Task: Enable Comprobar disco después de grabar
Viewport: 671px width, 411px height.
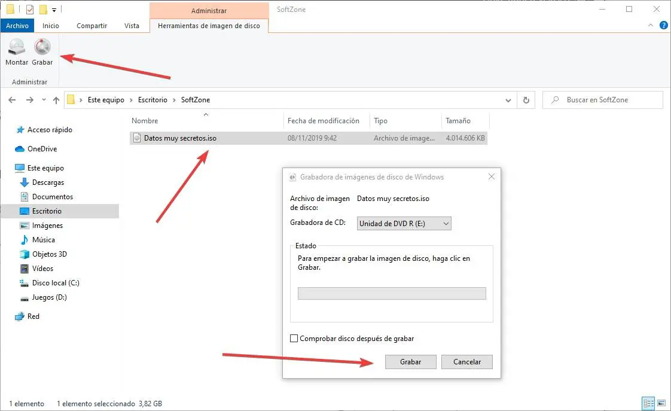Action: [x=294, y=338]
